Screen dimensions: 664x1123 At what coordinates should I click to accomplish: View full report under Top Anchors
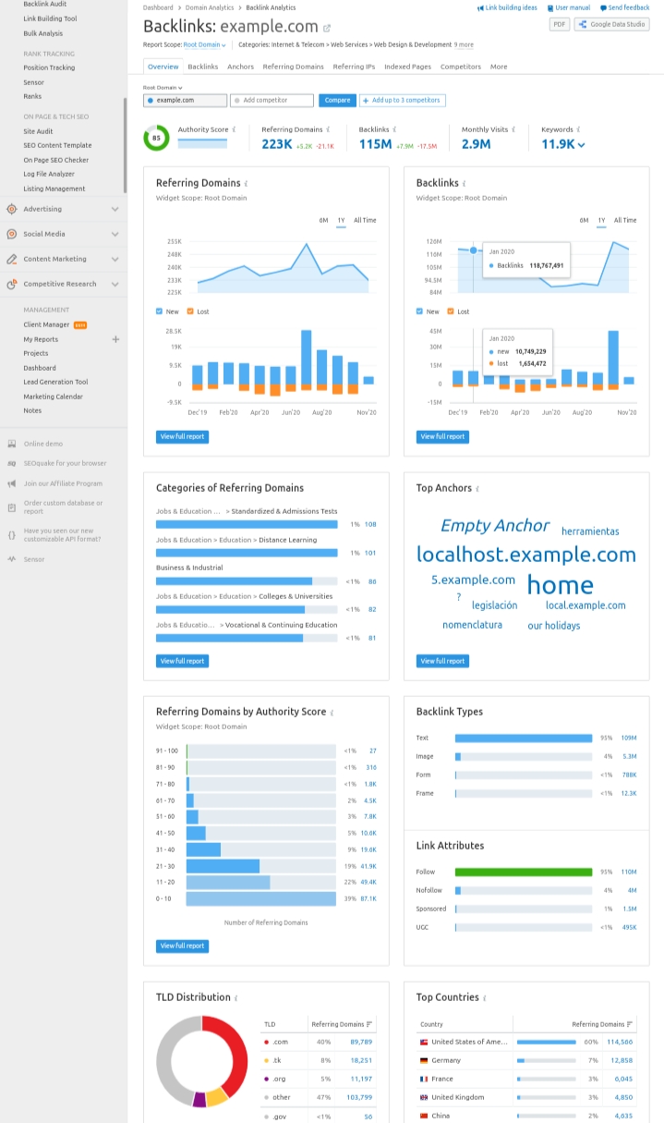(442, 661)
